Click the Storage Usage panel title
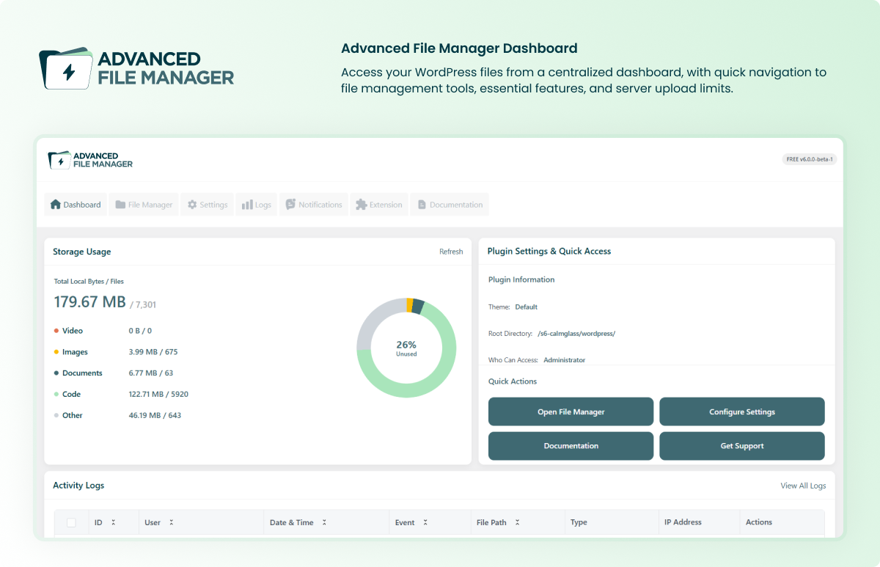The width and height of the screenshot is (880, 567). point(82,252)
